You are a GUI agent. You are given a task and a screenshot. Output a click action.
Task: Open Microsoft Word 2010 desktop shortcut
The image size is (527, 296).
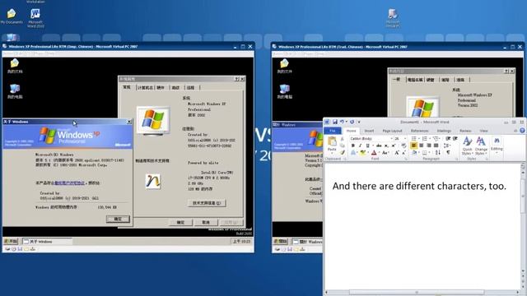35,18
